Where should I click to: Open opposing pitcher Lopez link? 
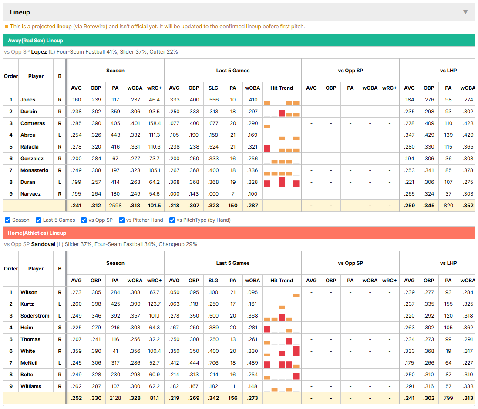pyautogui.click(x=39, y=52)
